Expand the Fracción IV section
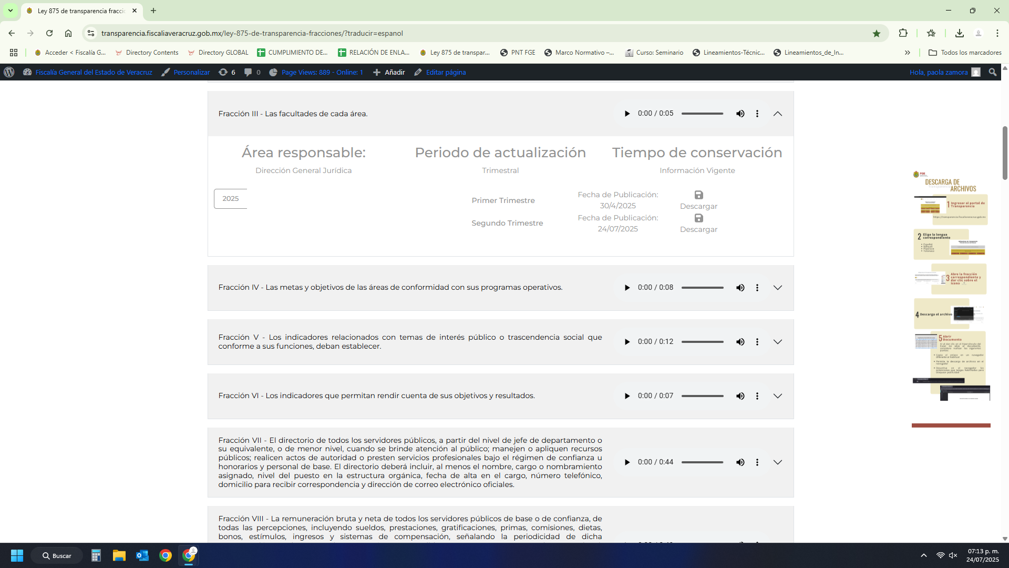 coord(777,288)
